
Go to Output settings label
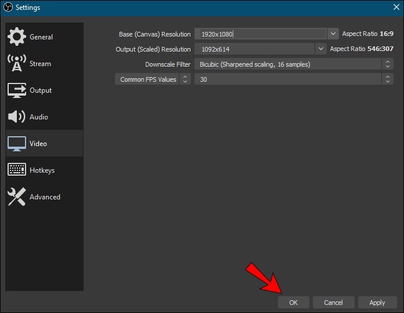tap(41, 90)
